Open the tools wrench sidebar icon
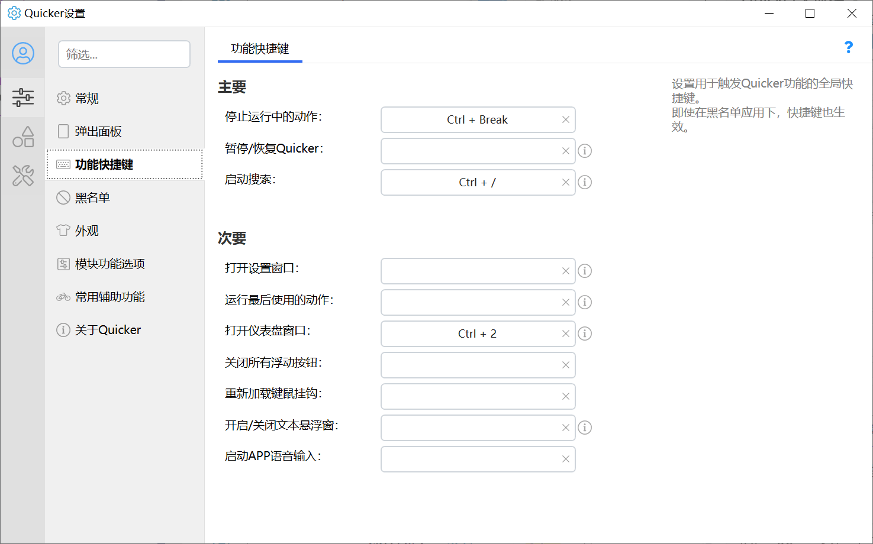 tap(23, 176)
